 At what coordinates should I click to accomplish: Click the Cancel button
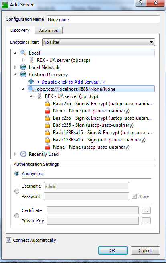coord(145,251)
